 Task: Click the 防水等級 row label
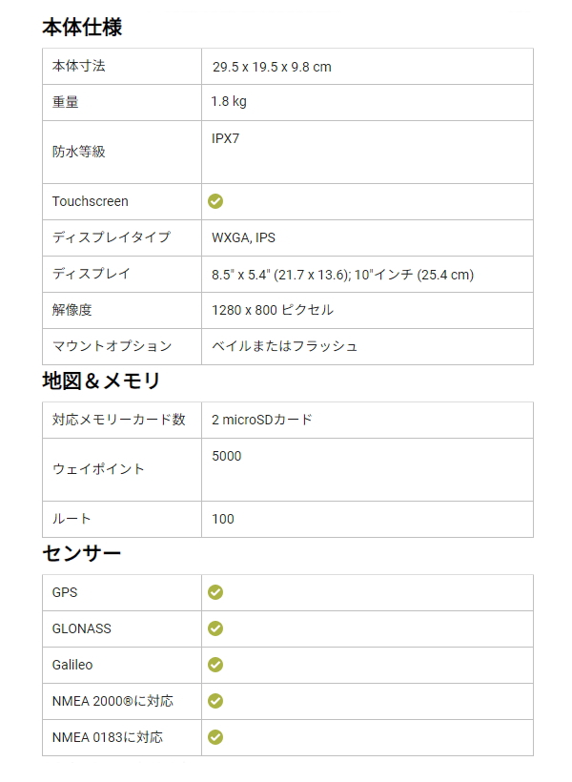(79, 152)
